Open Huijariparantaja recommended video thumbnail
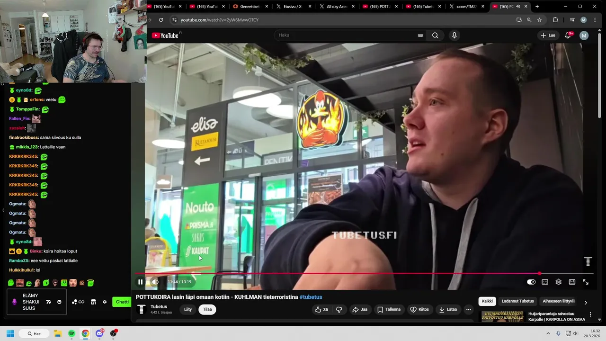The width and height of the screenshot is (606, 341). point(502,316)
